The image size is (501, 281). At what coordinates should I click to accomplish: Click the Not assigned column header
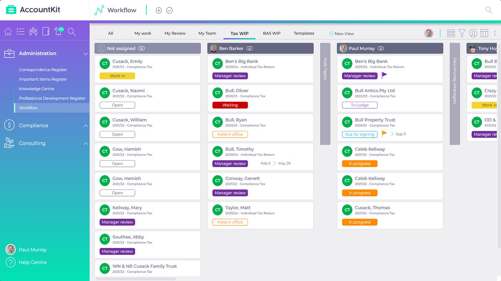click(148, 48)
